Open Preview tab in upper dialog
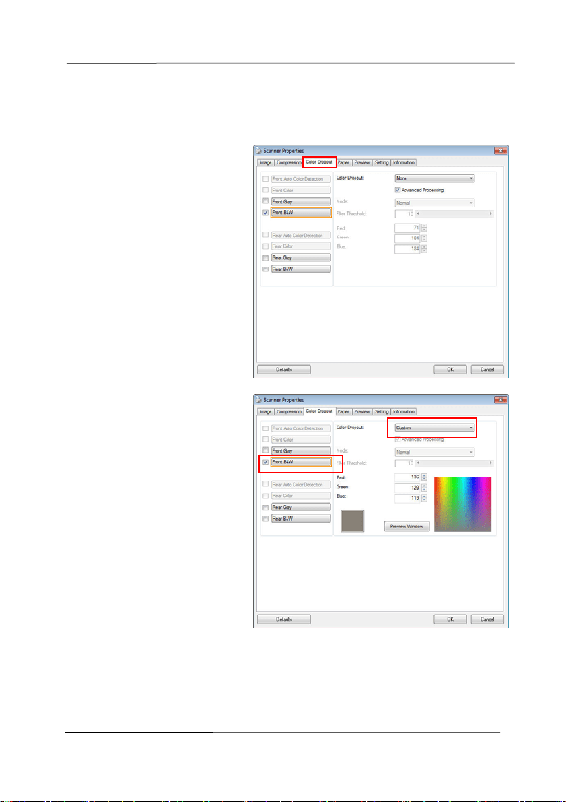The width and height of the screenshot is (566, 802). (362, 163)
